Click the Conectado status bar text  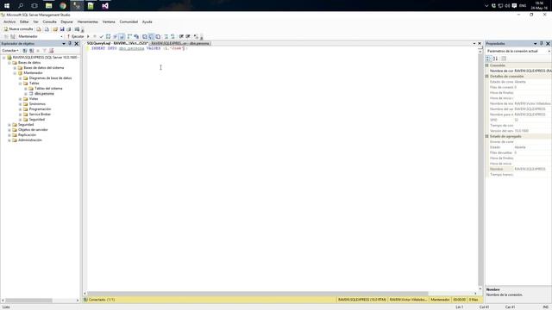pyautogui.click(x=102, y=300)
